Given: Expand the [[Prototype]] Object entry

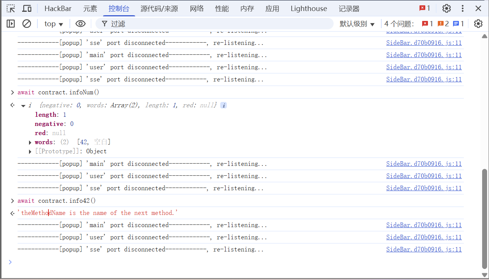Looking at the screenshot, I should [x=30, y=151].
